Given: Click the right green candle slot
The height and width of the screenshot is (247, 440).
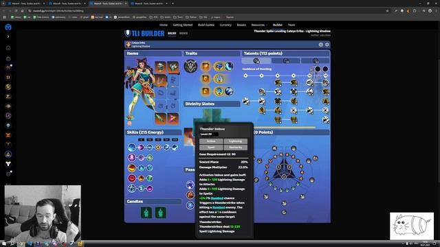Looking at the screenshot, I should [160, 213].
